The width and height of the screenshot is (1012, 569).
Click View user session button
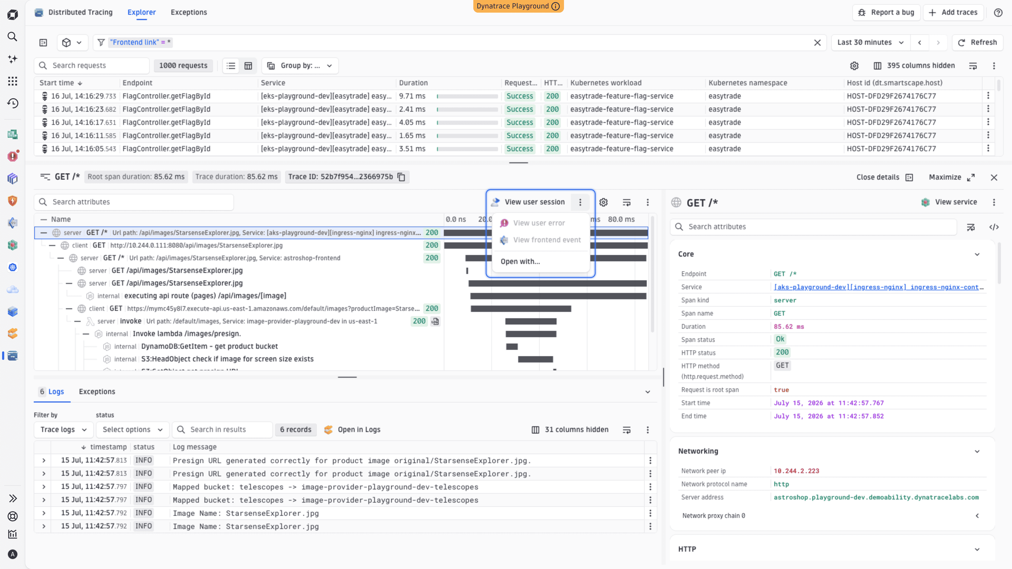point(528,202)
